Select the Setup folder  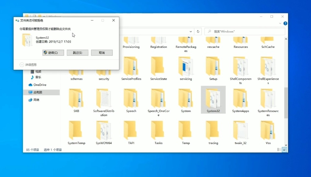(213, 68)
